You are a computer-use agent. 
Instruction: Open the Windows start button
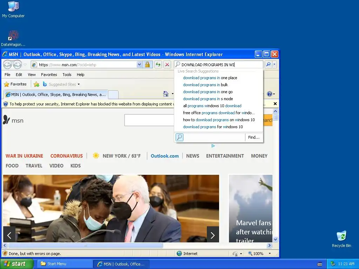16,264
